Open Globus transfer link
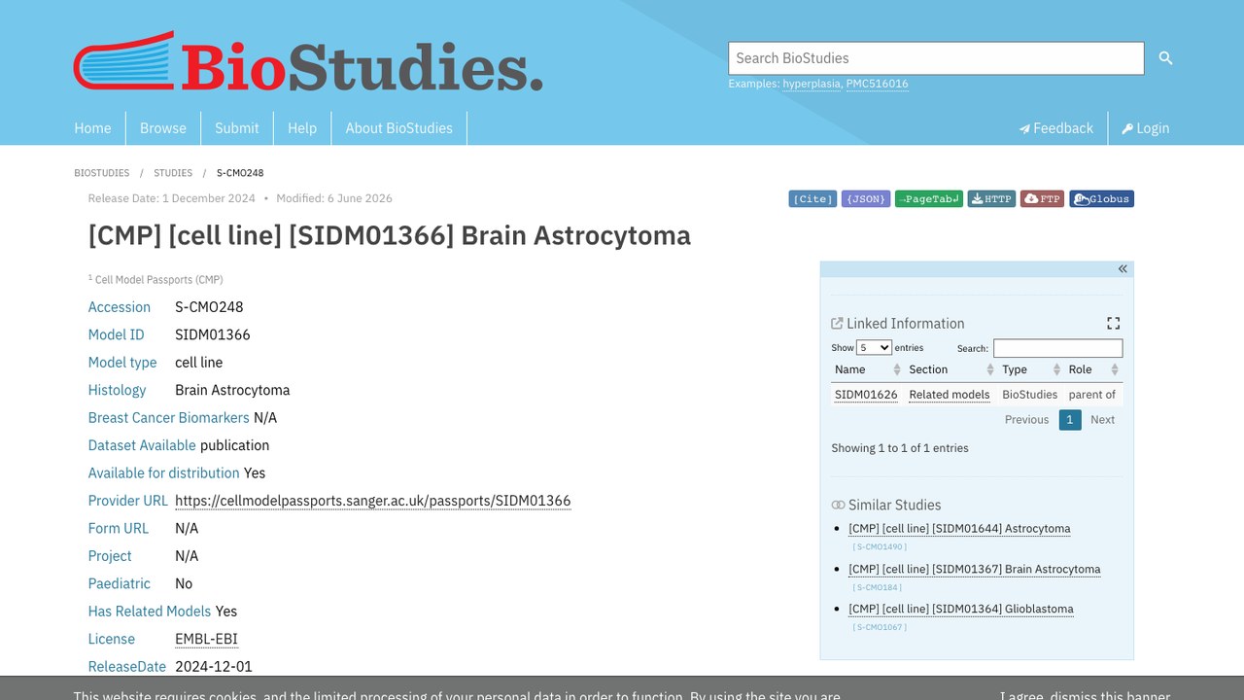The width and height of the screenshot is (1244, 700). [x=1101, y=199]
